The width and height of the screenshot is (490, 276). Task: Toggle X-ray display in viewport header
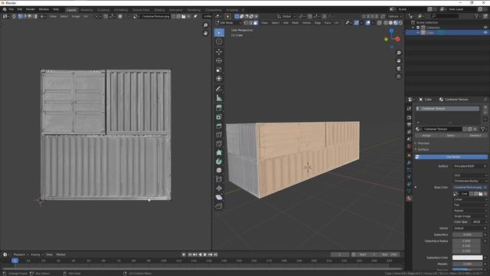pyautogui.click(x=380, y=23)
